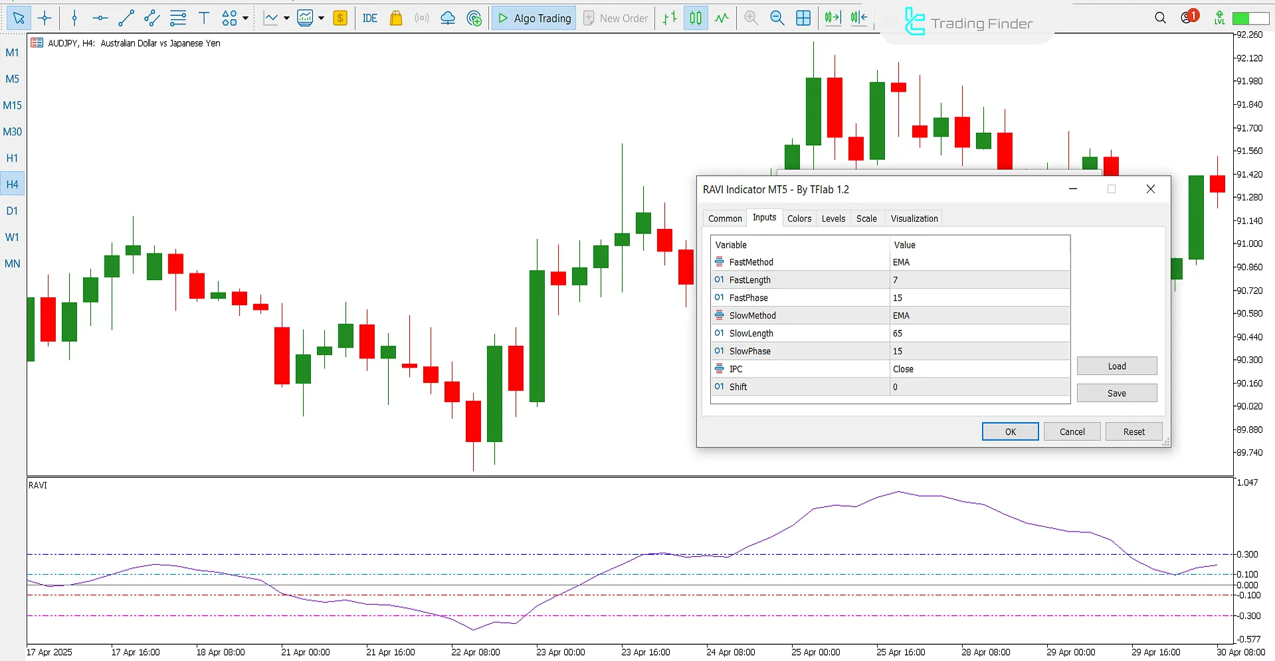1275x661 pixels.
Task: Select the Text annotation tool
Action: pos(204,18)
